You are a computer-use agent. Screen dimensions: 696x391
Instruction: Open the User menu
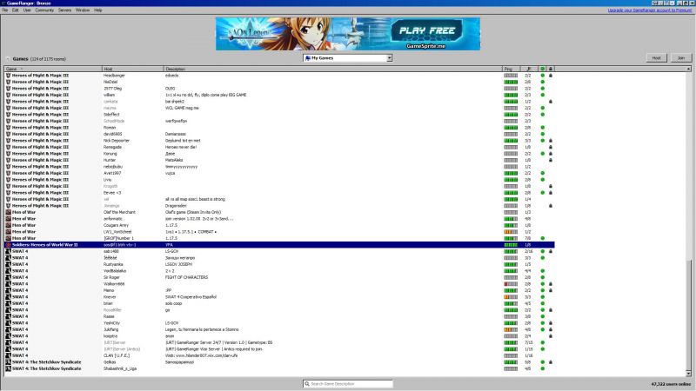point(27,10)
